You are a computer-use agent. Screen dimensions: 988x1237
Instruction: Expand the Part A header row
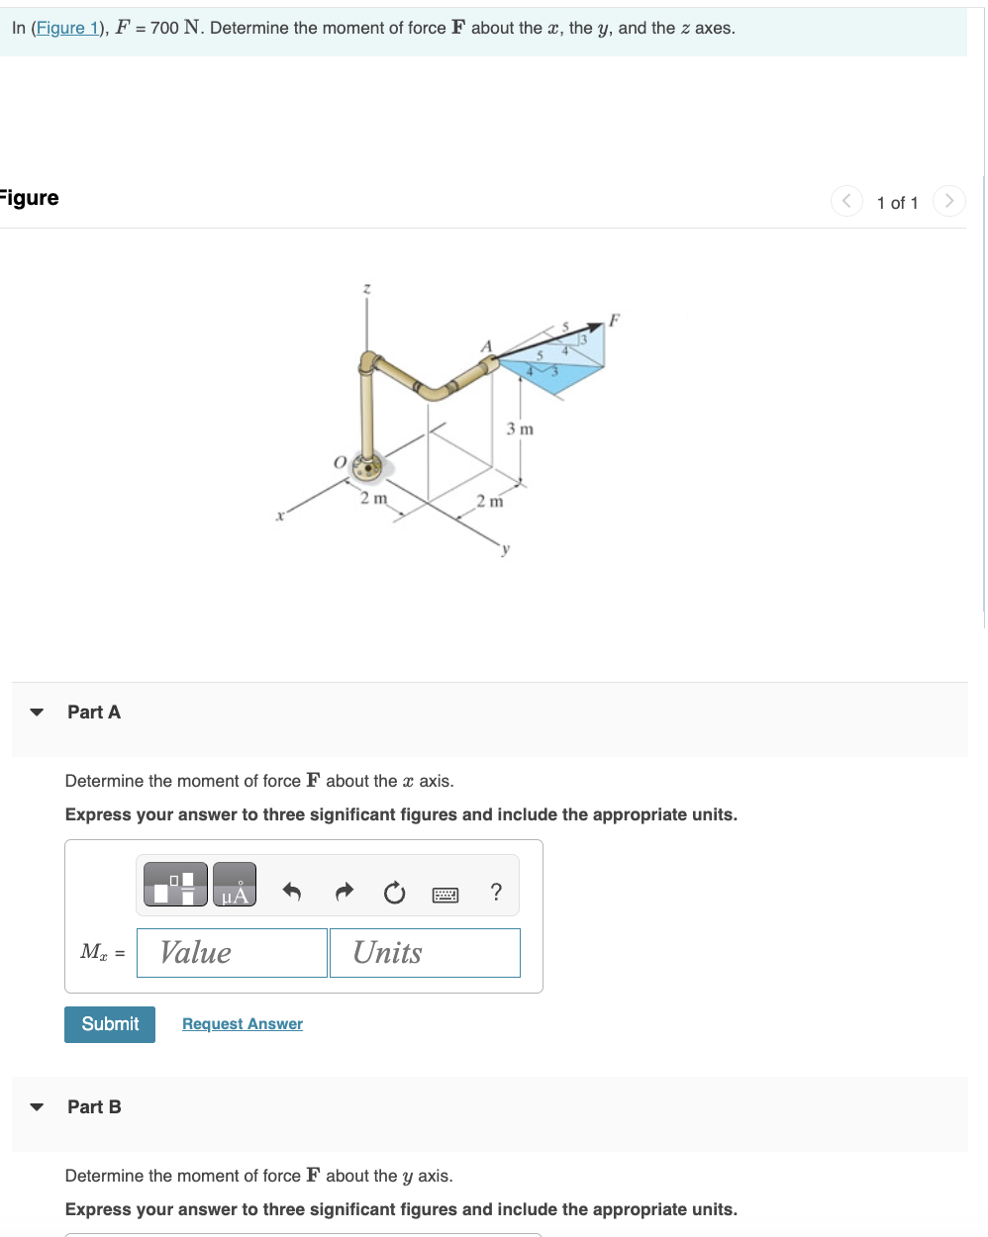(94, 712)
